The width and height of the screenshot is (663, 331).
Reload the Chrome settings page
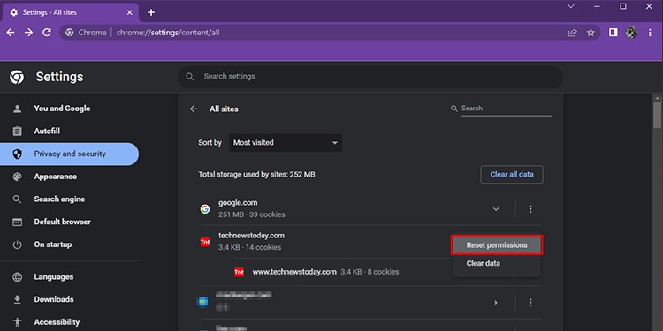47,33
